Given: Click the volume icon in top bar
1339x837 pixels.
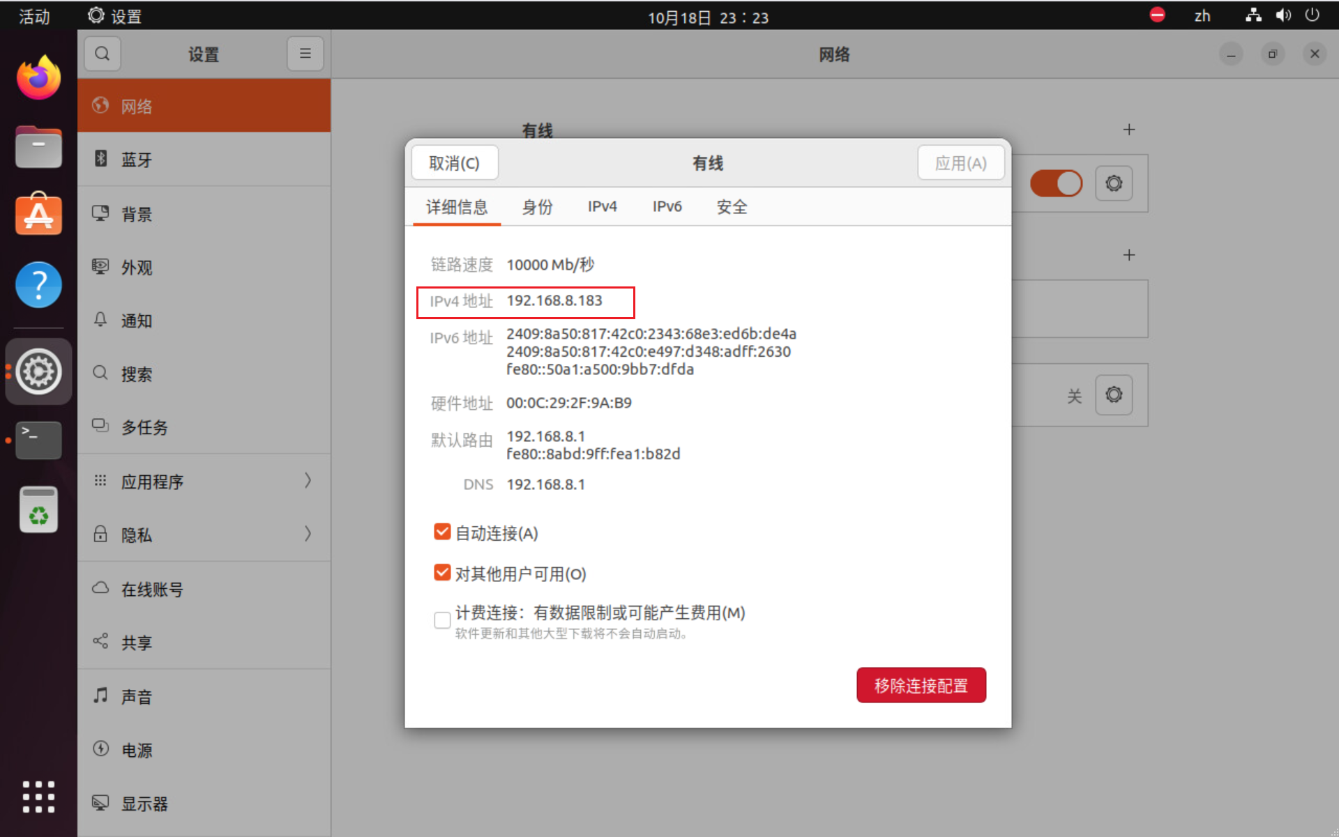Looking at the screenshot, I should tap(1283, 15).
